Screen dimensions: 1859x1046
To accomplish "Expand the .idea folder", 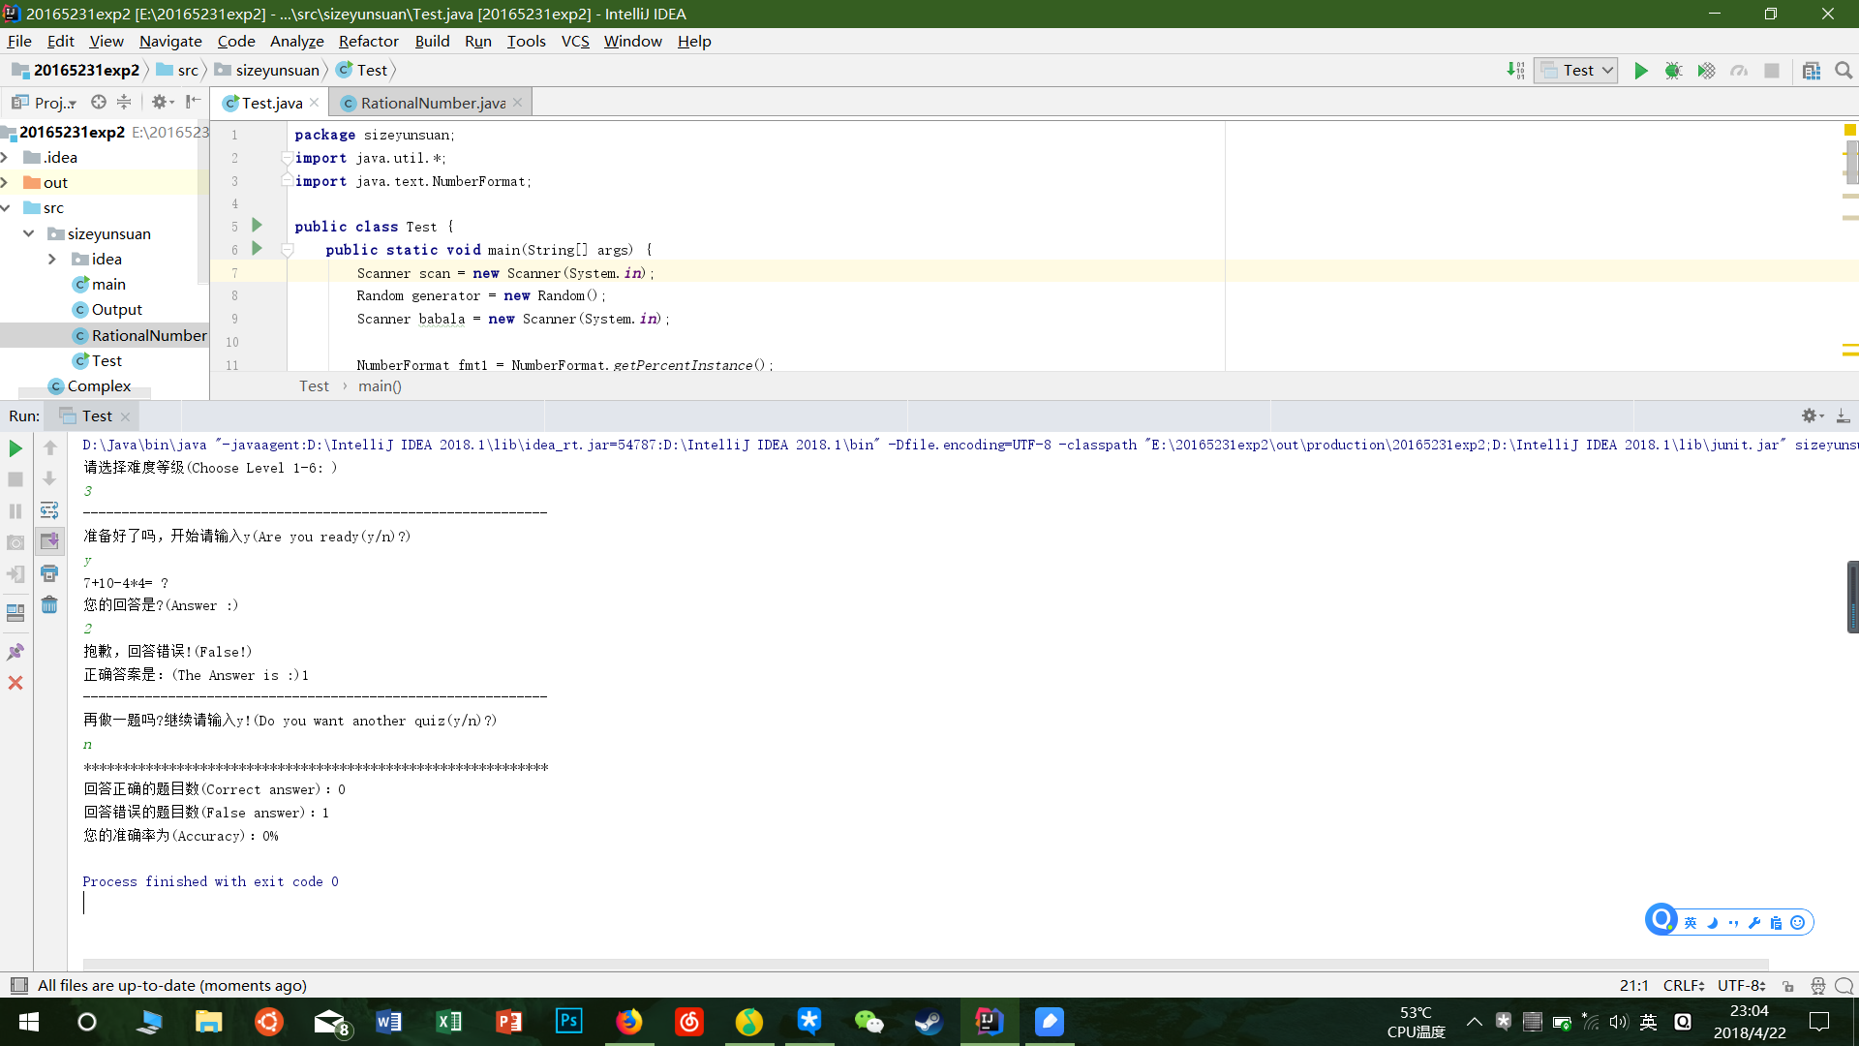I will 6,157.
